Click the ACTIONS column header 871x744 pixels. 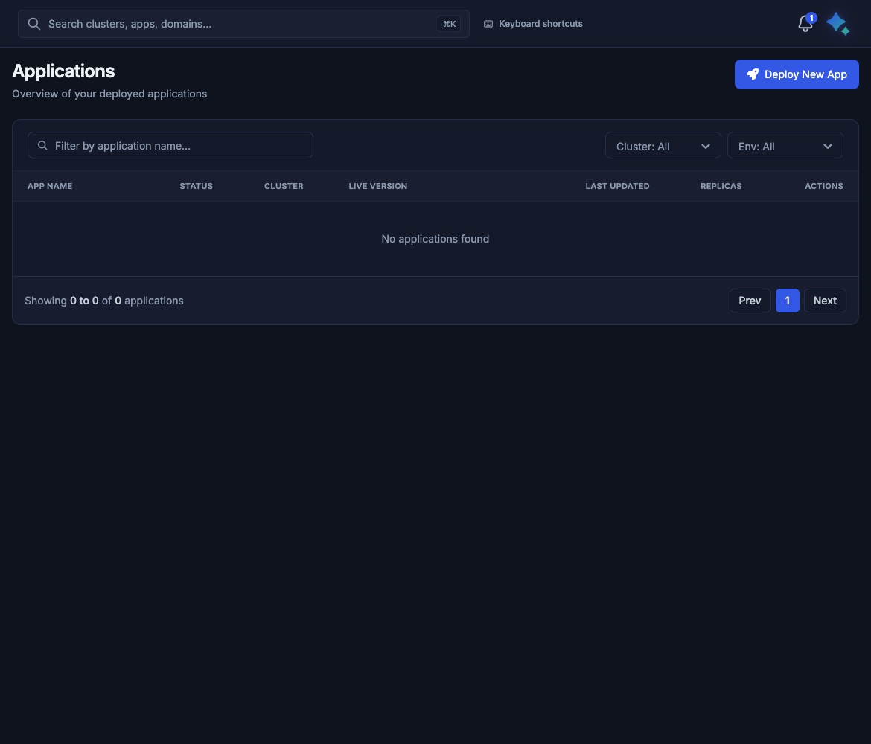pos(823,187)
